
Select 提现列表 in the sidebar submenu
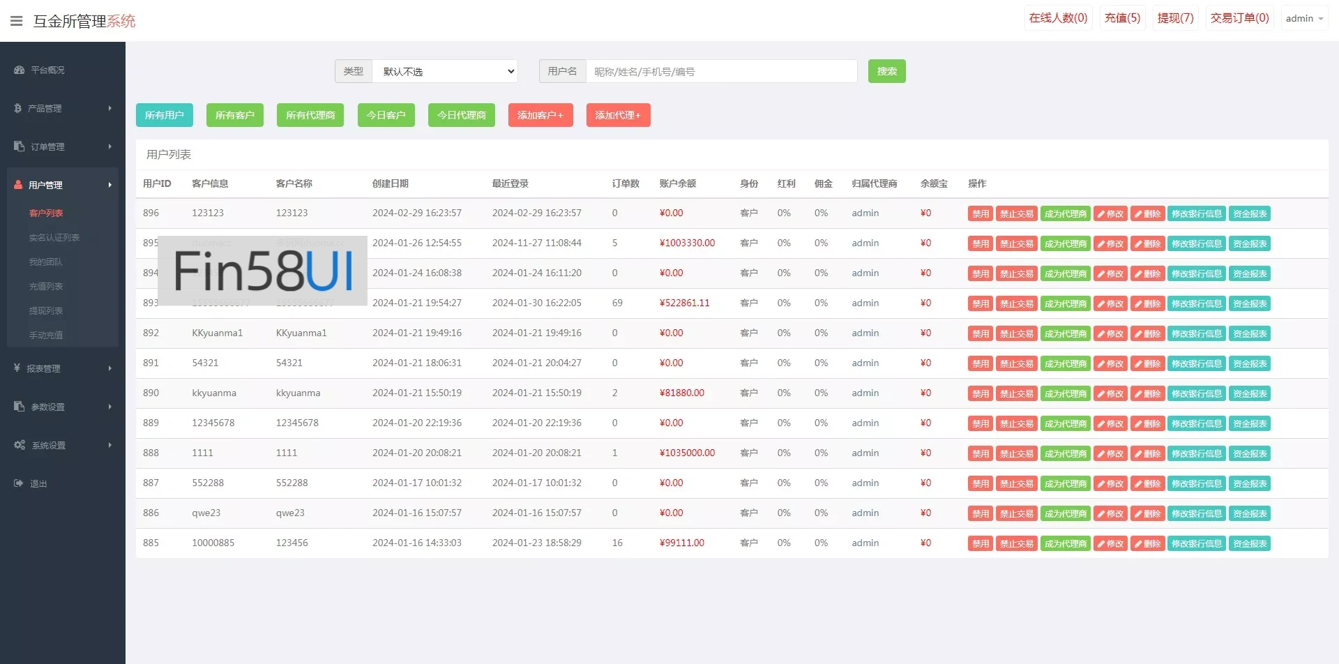46,311
